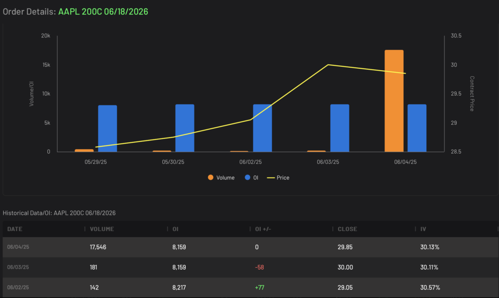
Task: Click the 20k left axis label
Action: (x=45, y=36)
